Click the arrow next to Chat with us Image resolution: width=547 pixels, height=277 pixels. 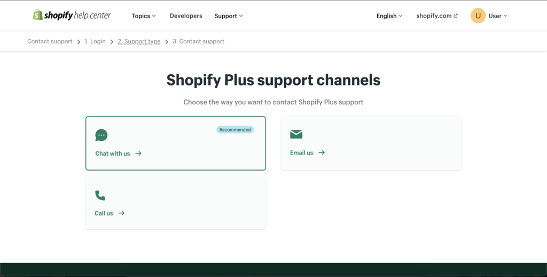point(138,153)
